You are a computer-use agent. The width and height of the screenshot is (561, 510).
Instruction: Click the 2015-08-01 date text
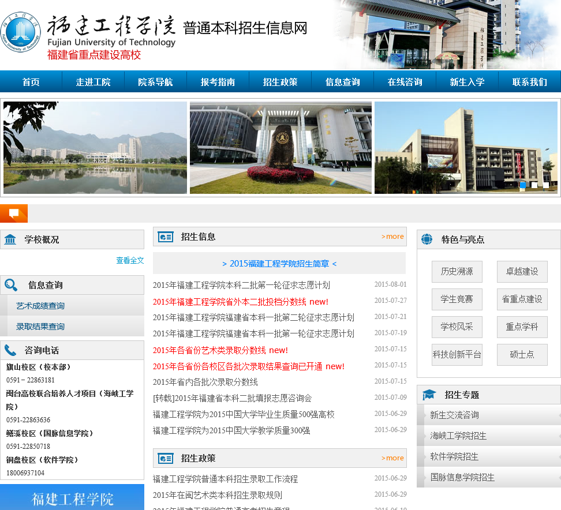click(390, 284)
